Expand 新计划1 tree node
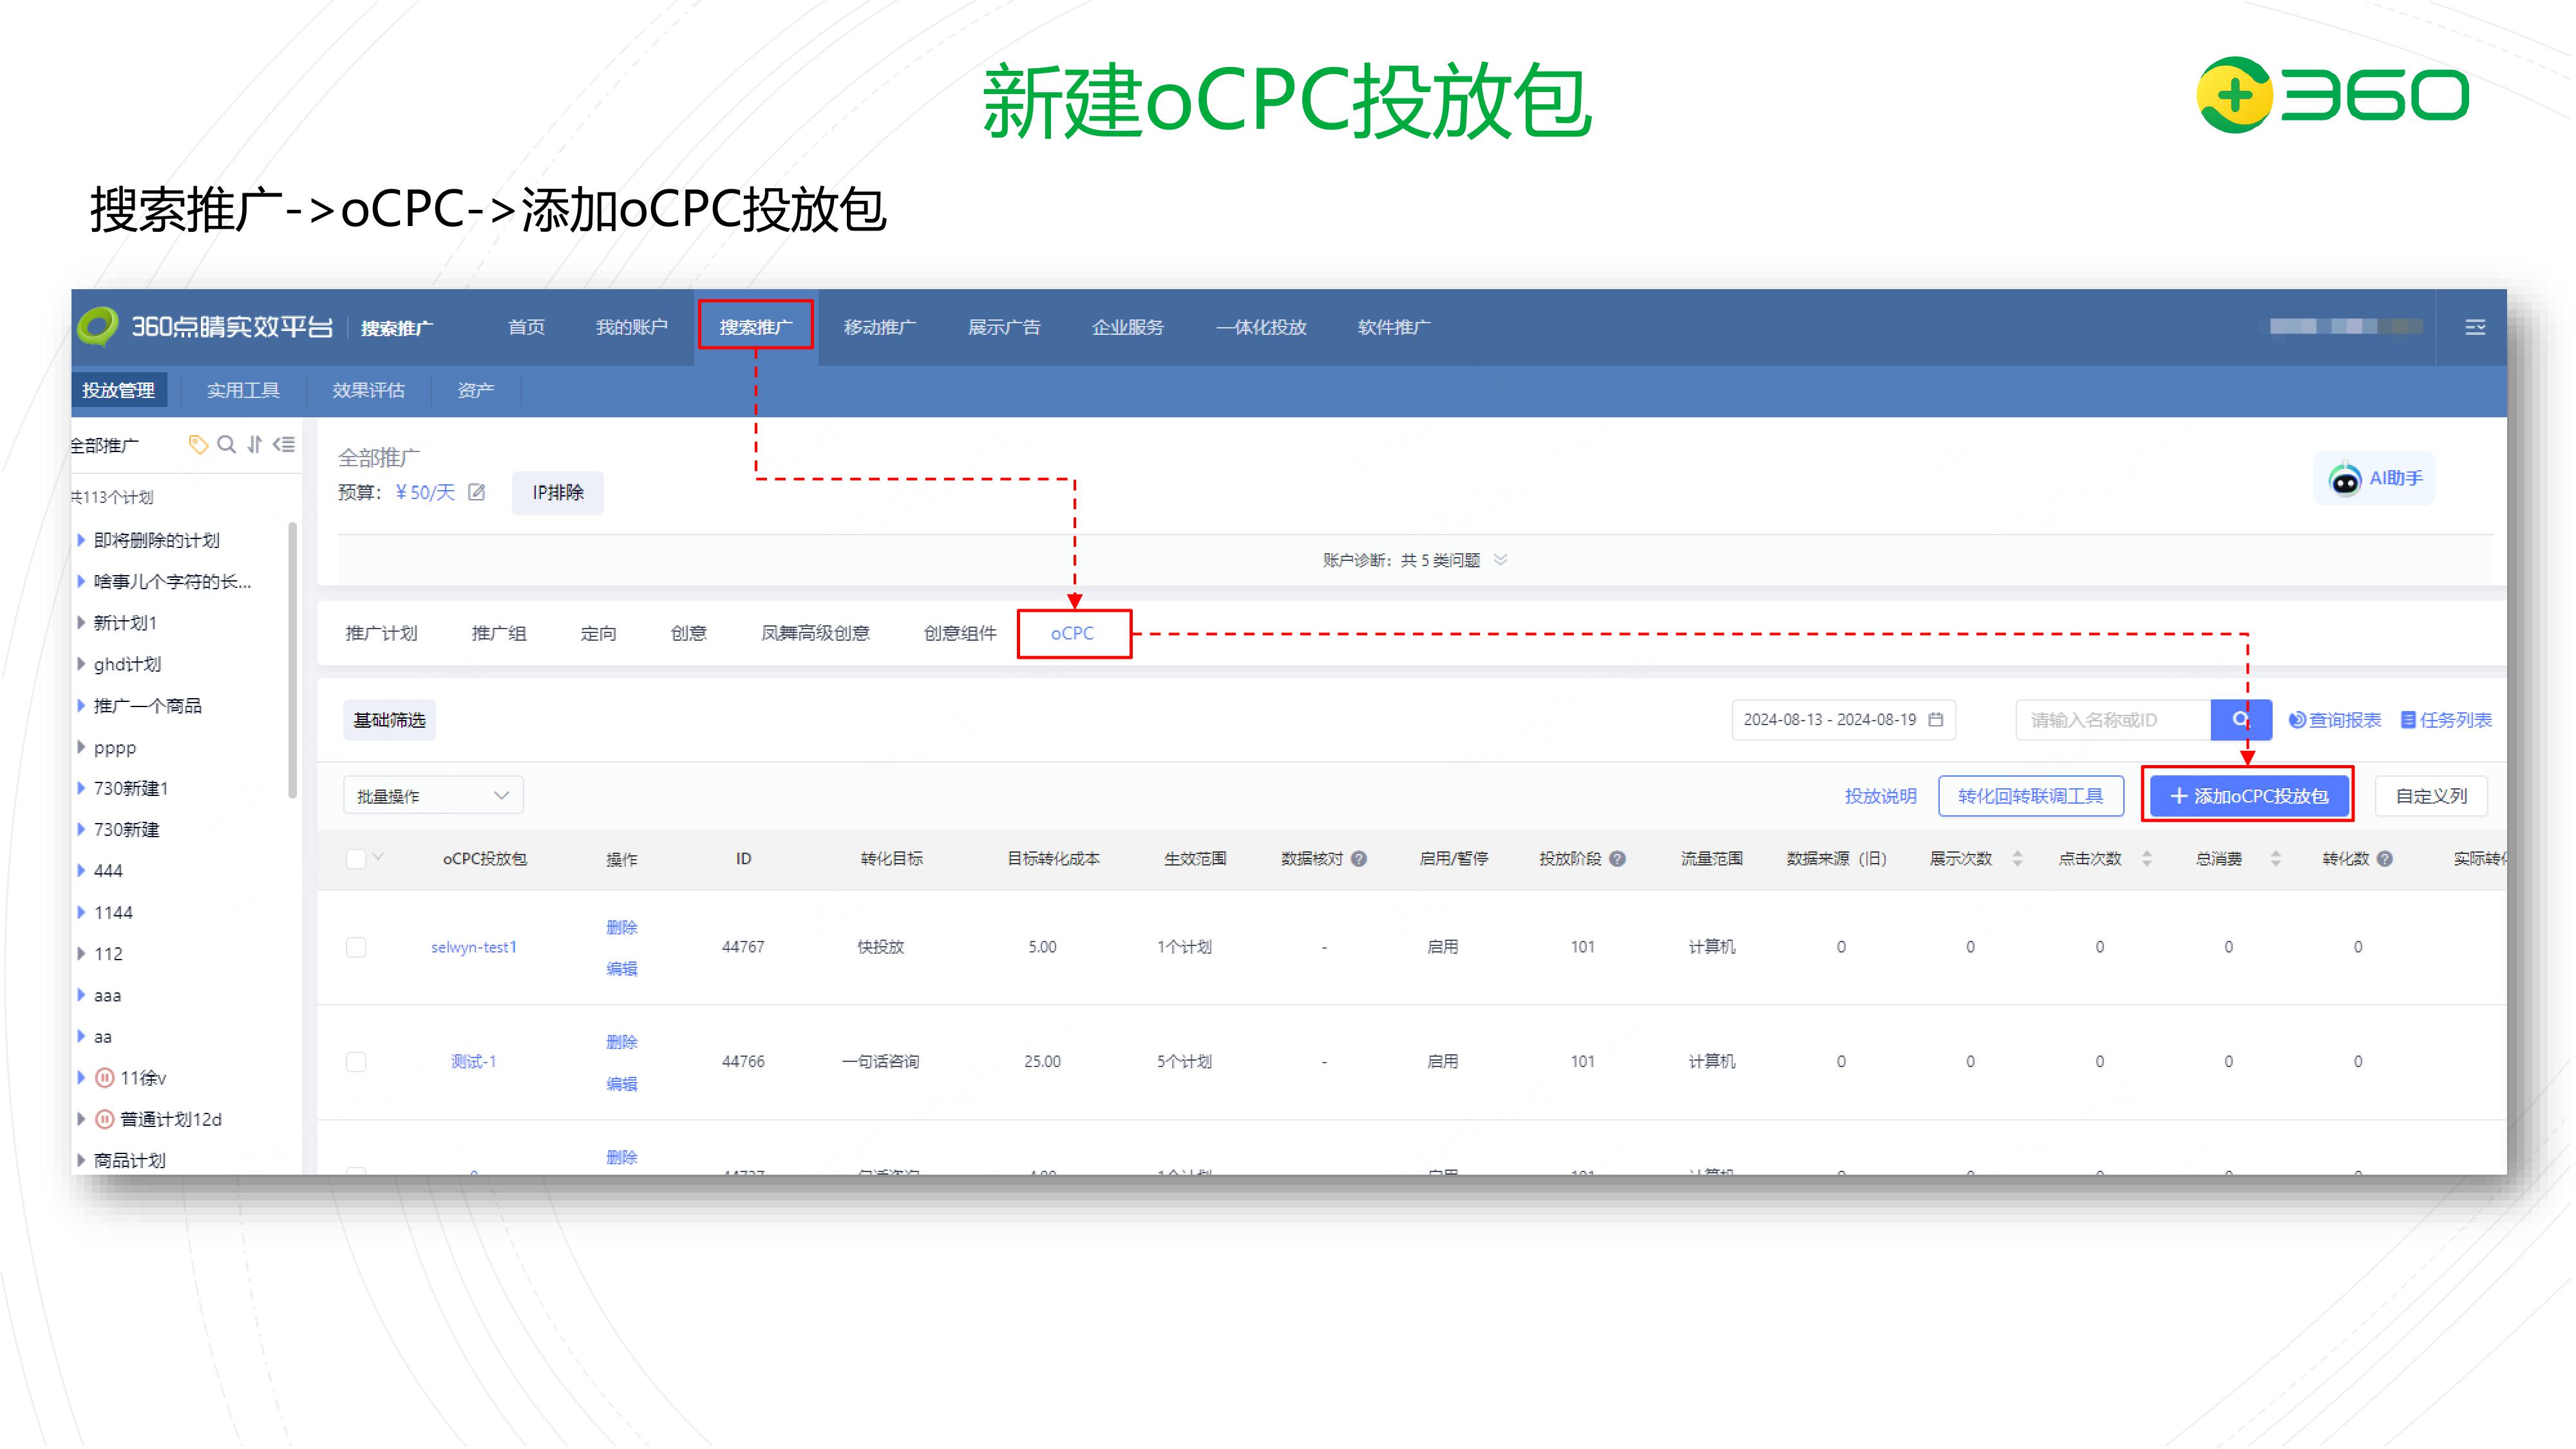This screenshot has height=1449, width=2576. 81,622
